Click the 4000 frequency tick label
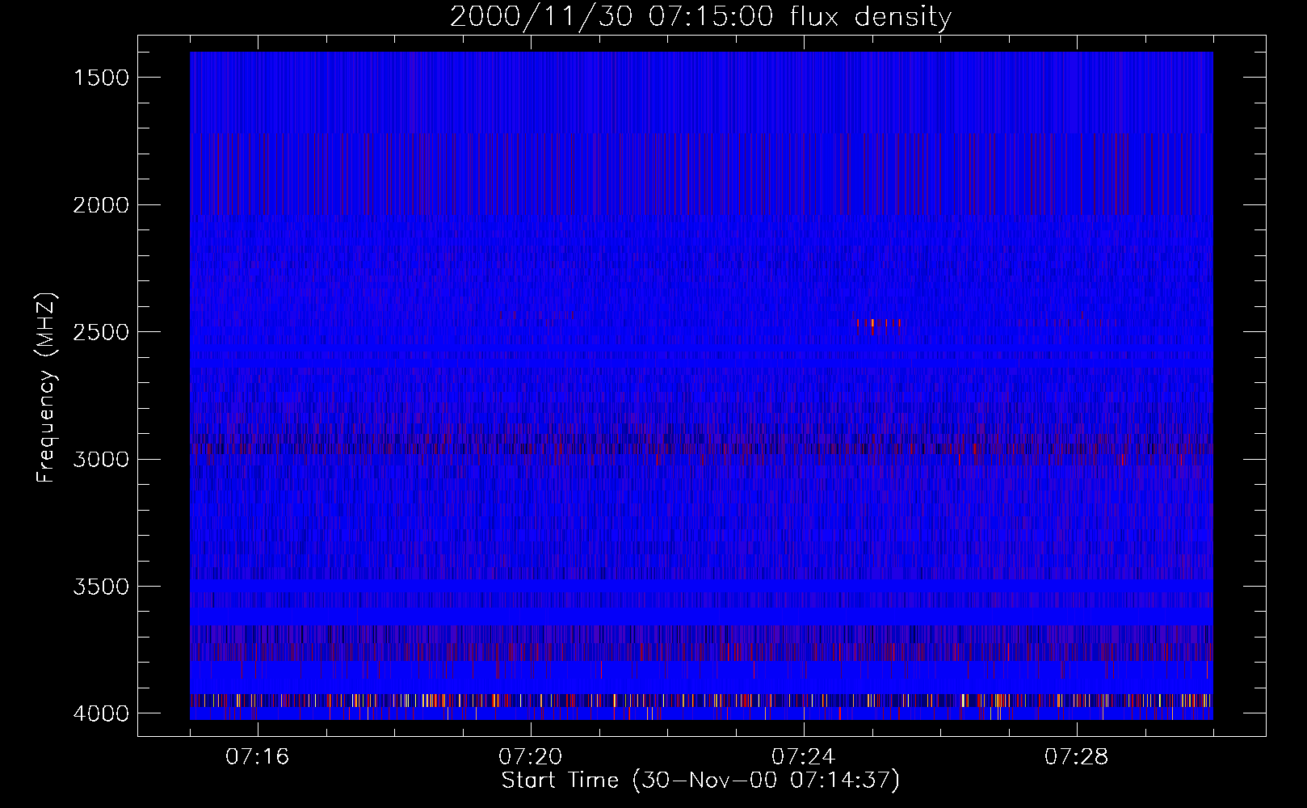Viewport: 1307px width, 808px height. tap(101, 713)
